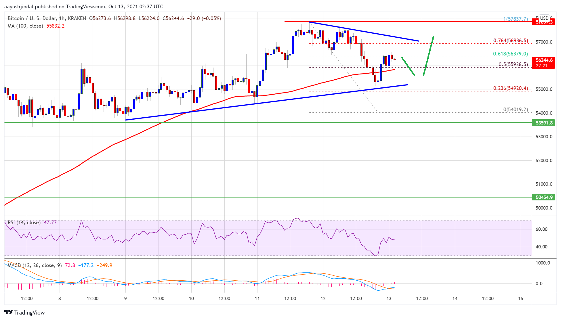Select the MACD (12, 26, close, 9) label
Image resolution: width=561 pixels, height=320 pixels.
35,265
